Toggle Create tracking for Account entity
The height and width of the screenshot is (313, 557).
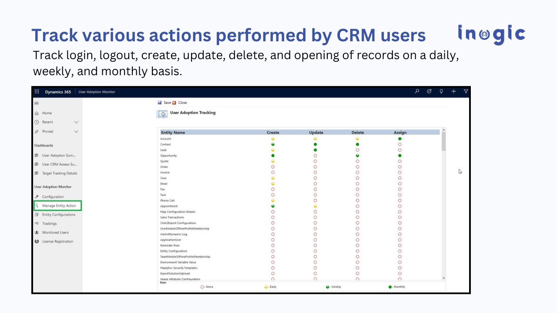point(273,139)
